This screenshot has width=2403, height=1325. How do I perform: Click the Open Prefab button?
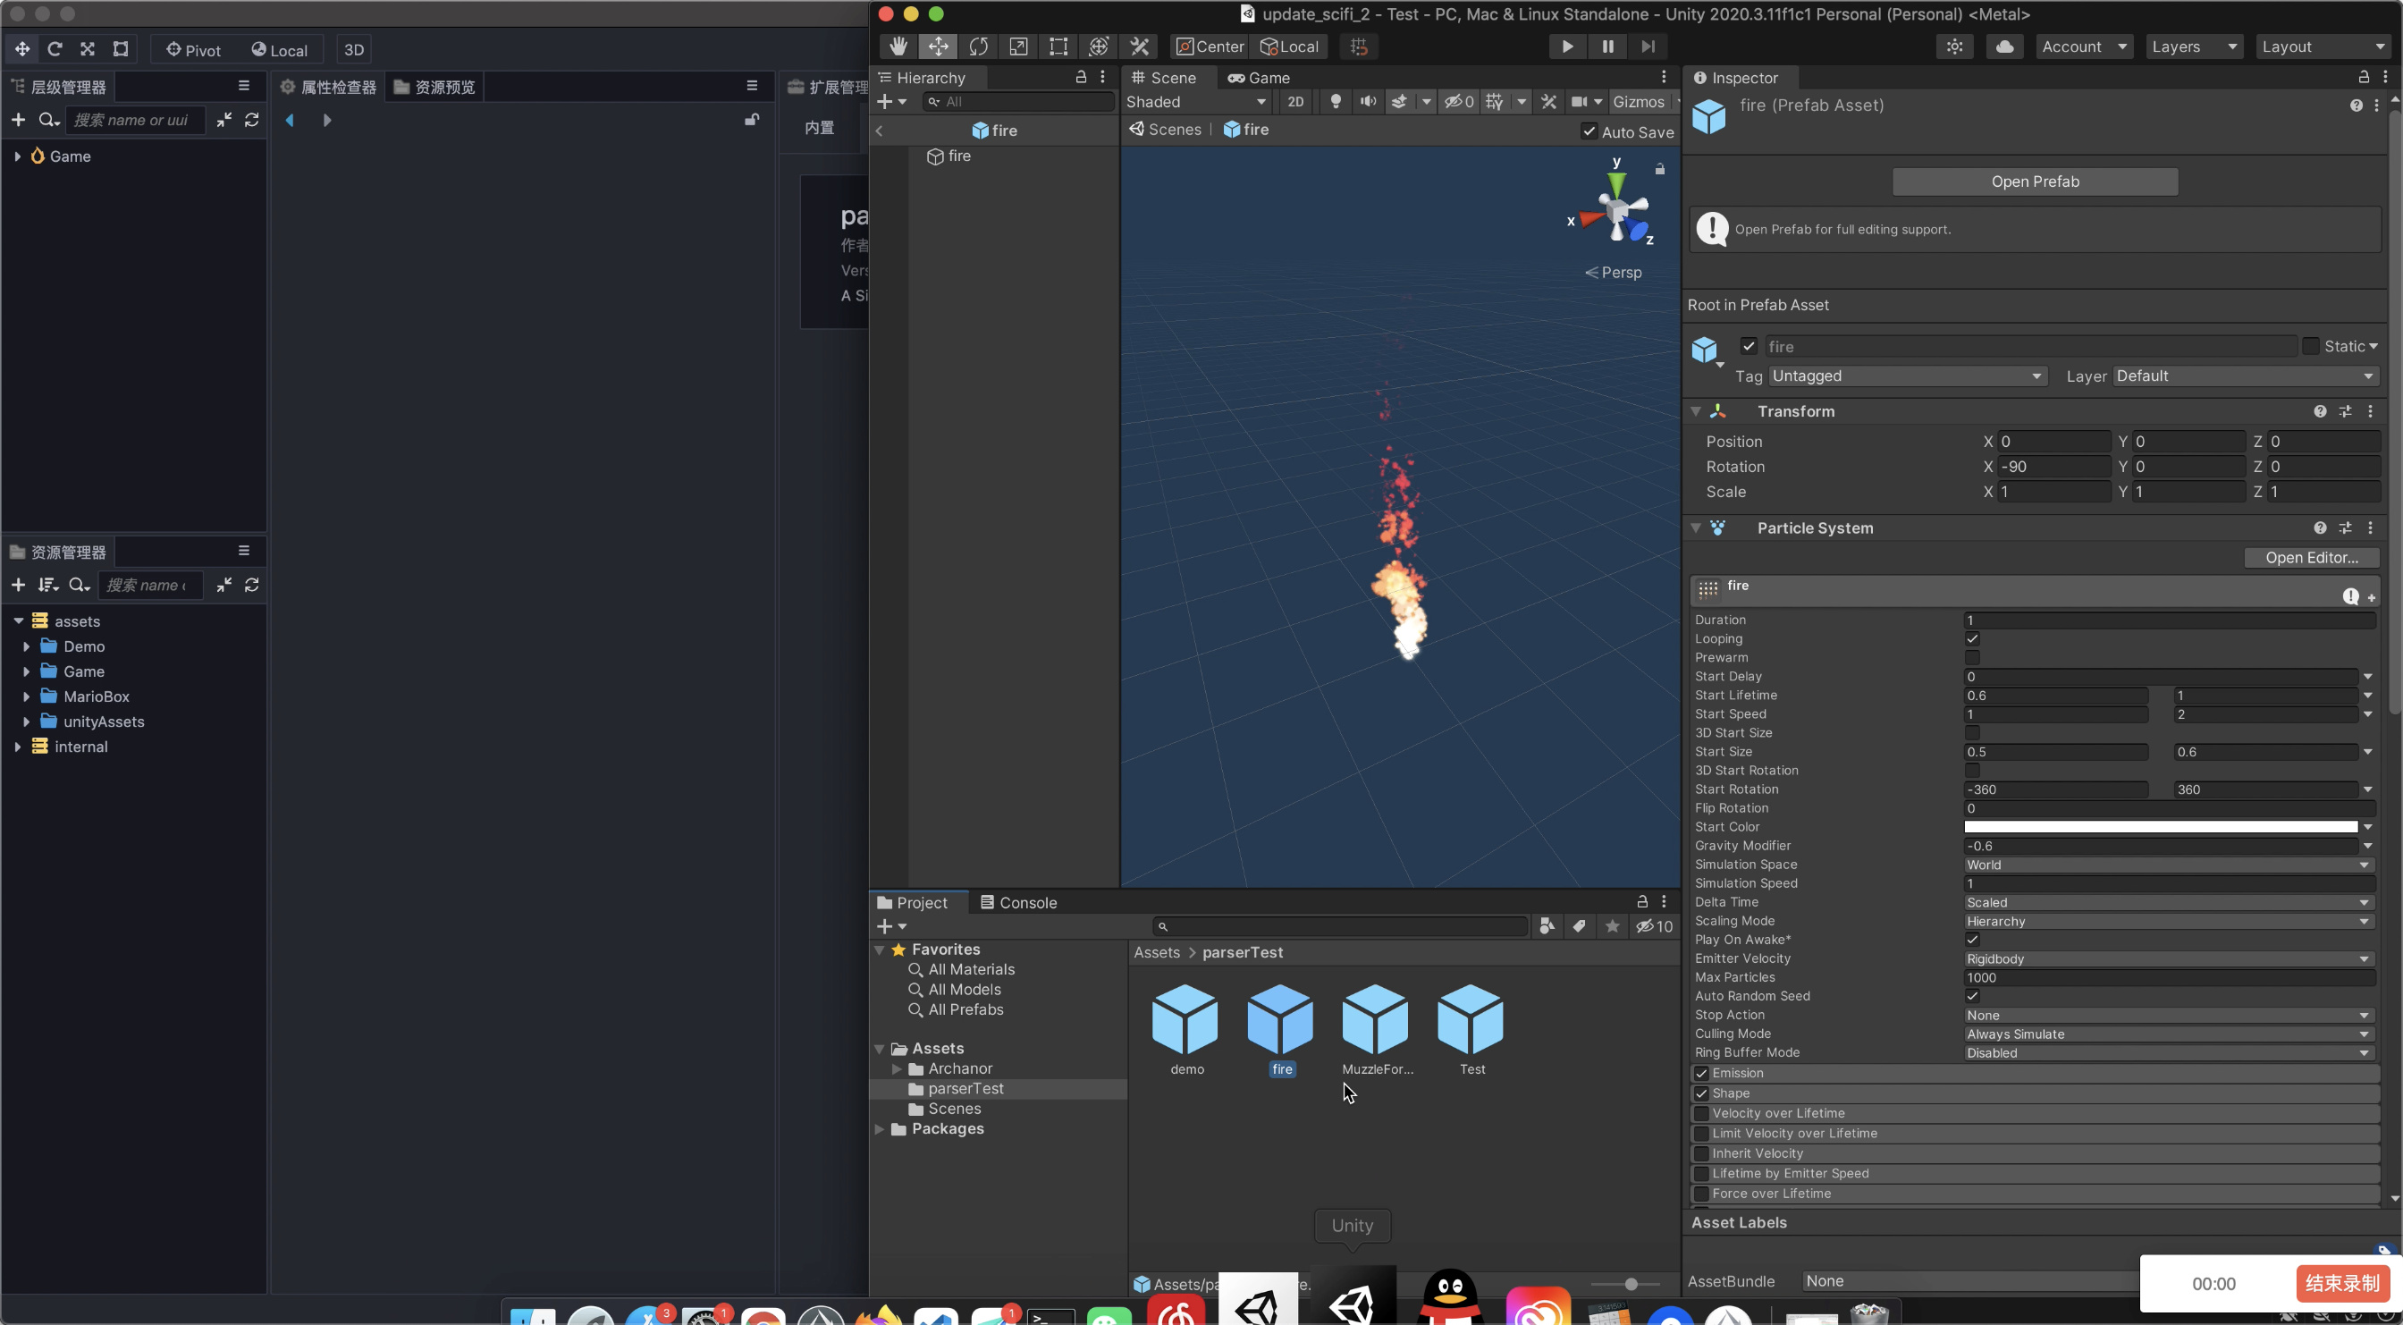(2035, 182)
